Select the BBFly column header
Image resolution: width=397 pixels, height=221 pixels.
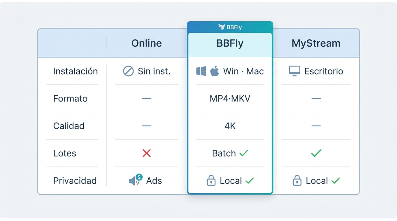tap(230, 43)
